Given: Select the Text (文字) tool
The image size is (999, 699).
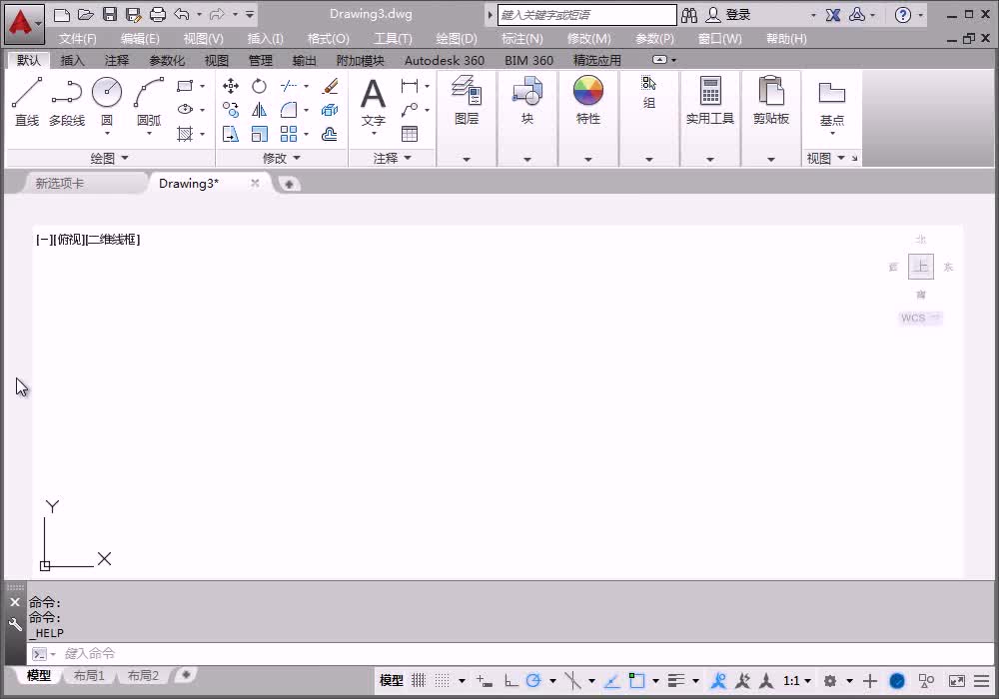Looking at the screenshot, I should click(x=374, y=102).
